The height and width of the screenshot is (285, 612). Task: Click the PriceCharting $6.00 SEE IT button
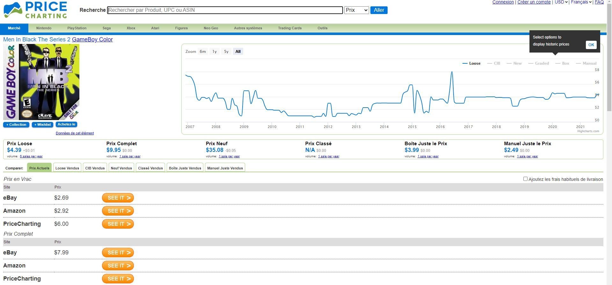tap(118, 224)
